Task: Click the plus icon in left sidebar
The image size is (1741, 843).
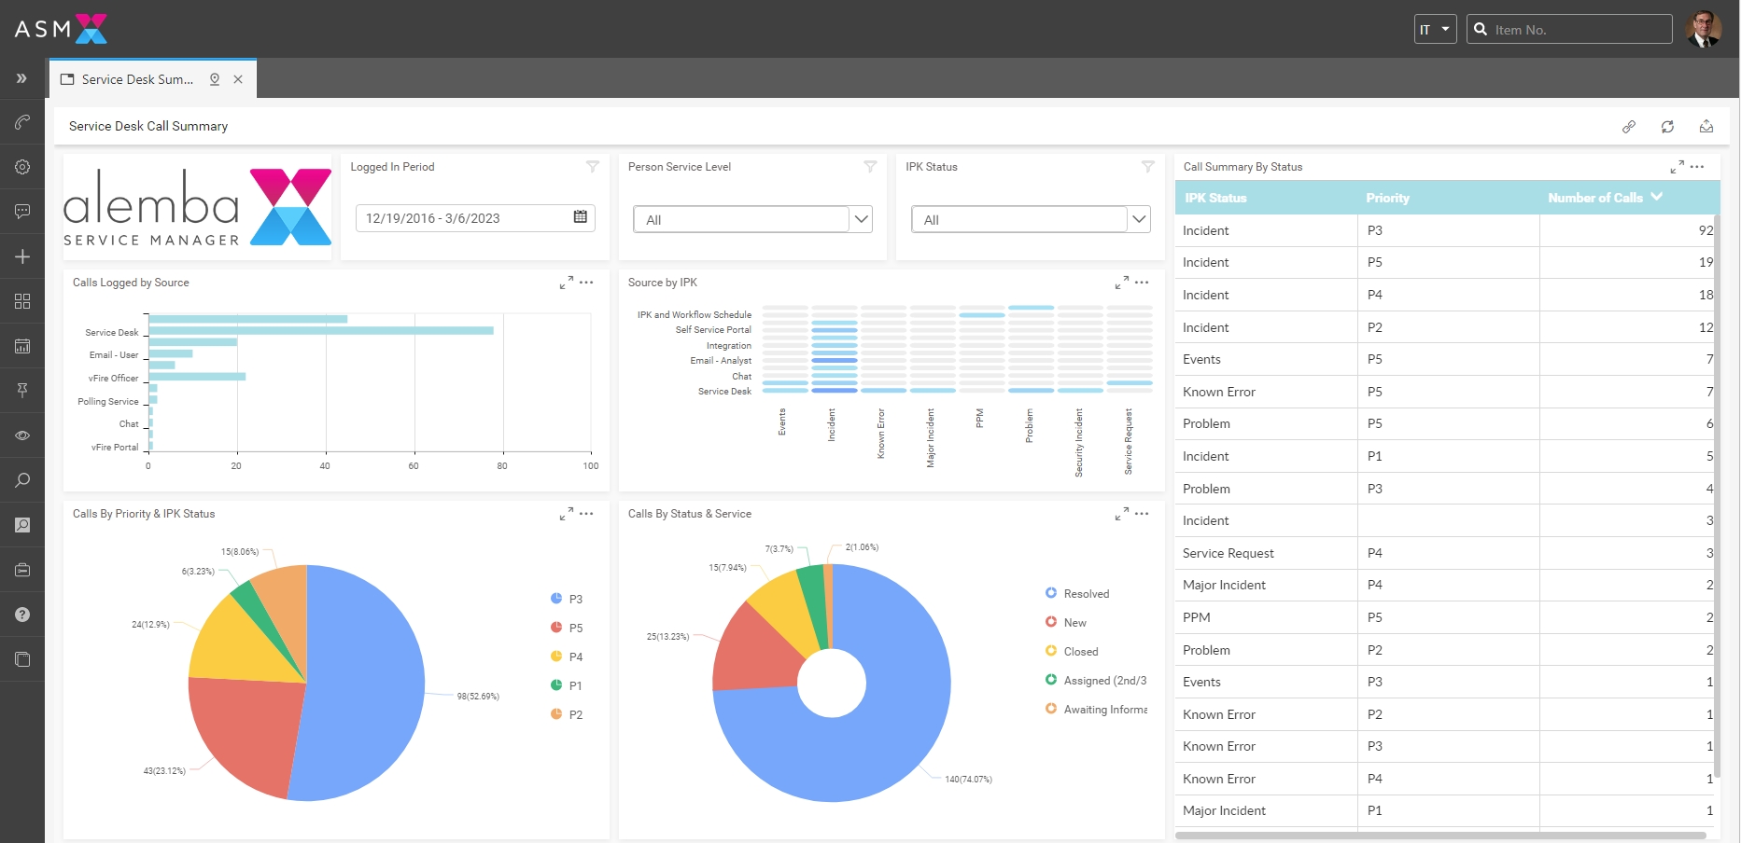Action: pyautogui.click(x=22, y=256)
